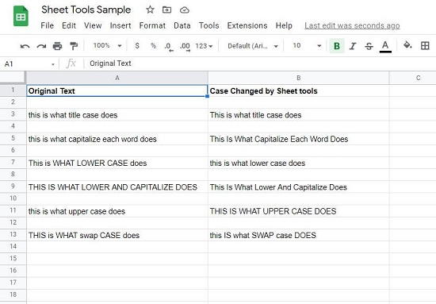Select column B header
436x304 pixels.
(298, 78)
